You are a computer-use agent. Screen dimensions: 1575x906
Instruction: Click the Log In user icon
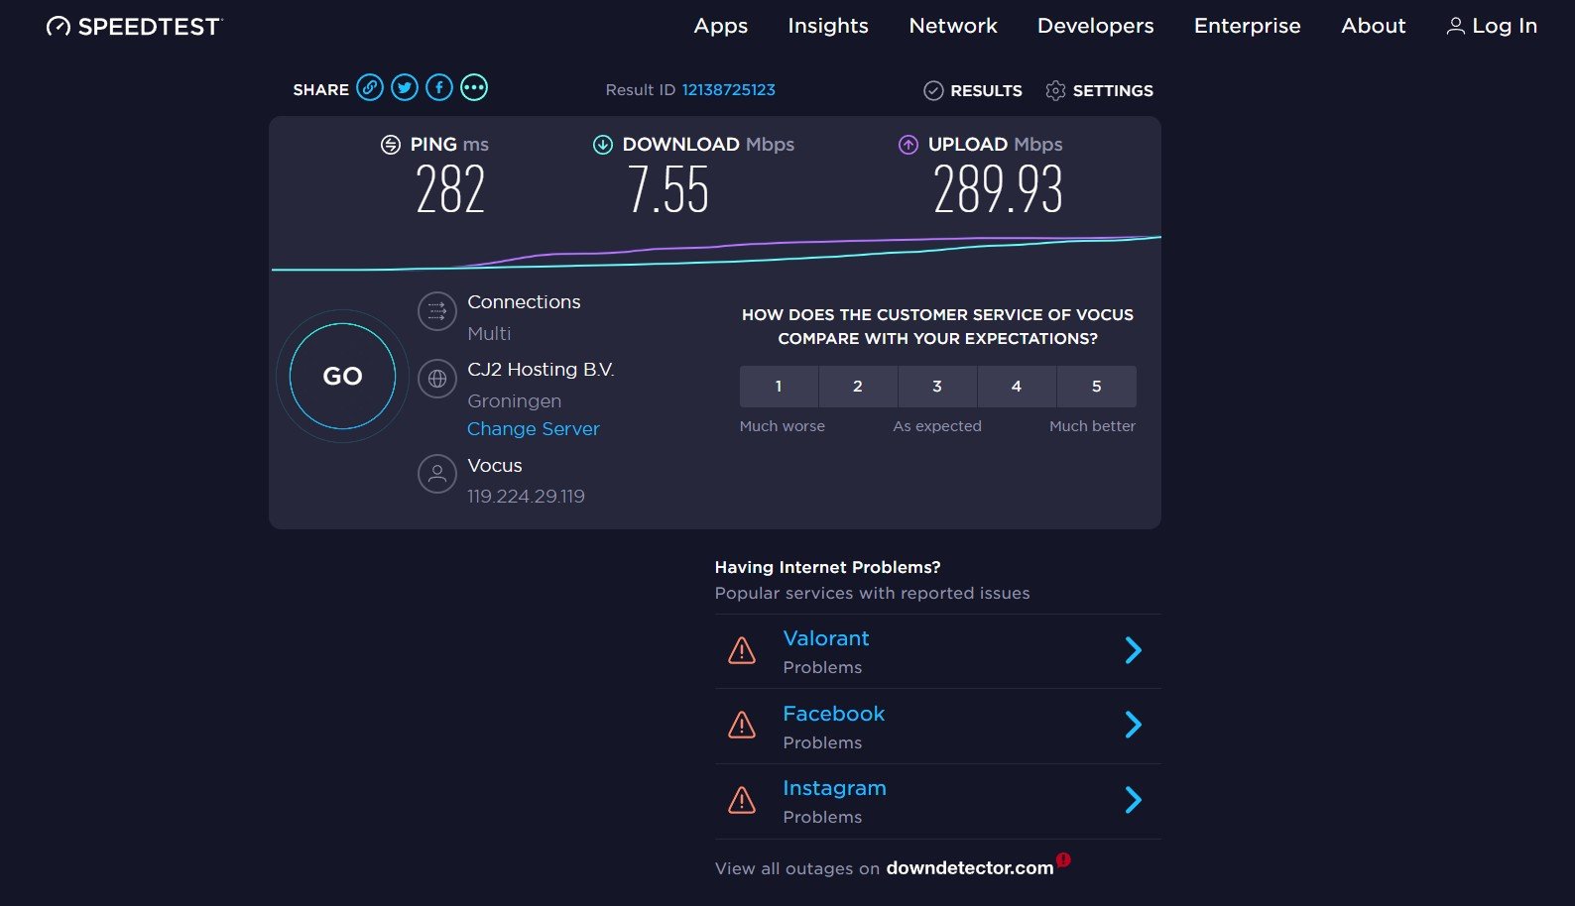click(x=1456, y=27)
